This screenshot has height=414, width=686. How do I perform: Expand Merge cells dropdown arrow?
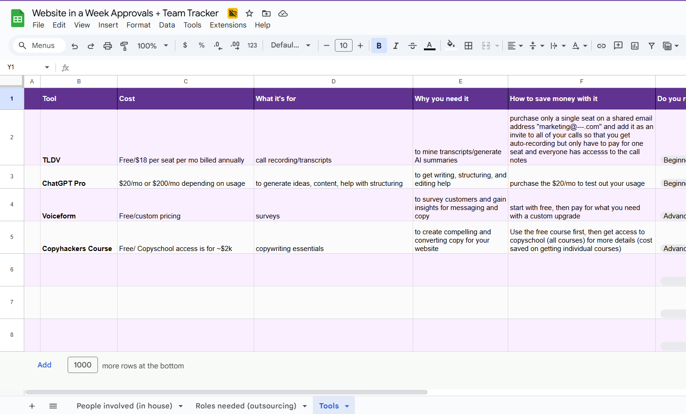(x=497, y=46)
